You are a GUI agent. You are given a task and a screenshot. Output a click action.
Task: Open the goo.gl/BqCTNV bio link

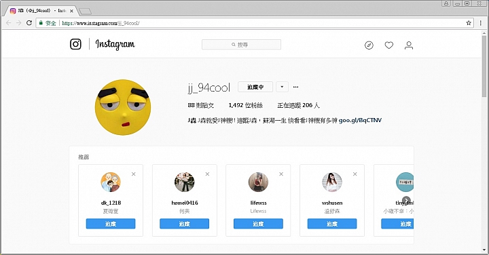tap(360, 120)
